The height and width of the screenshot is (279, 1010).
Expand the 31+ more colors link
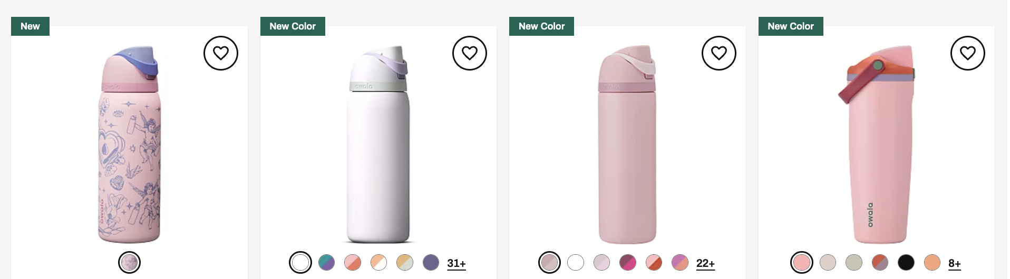pyautogui.click(x=457, y=263)
